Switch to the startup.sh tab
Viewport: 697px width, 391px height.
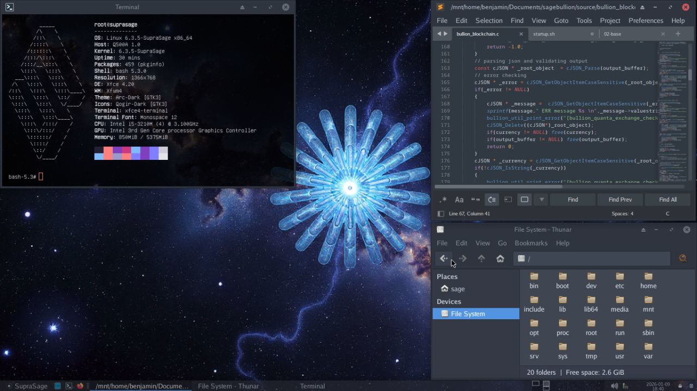pos(544,34)
